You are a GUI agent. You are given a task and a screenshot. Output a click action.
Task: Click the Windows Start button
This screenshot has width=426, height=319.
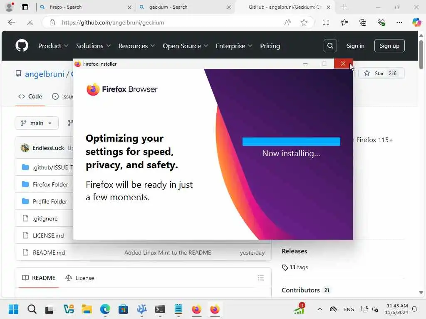click(13, 309)
